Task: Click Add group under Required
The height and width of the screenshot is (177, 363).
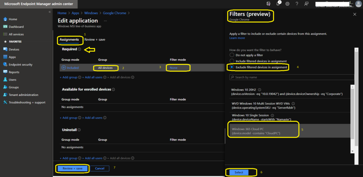Action: tap(68, 78)
